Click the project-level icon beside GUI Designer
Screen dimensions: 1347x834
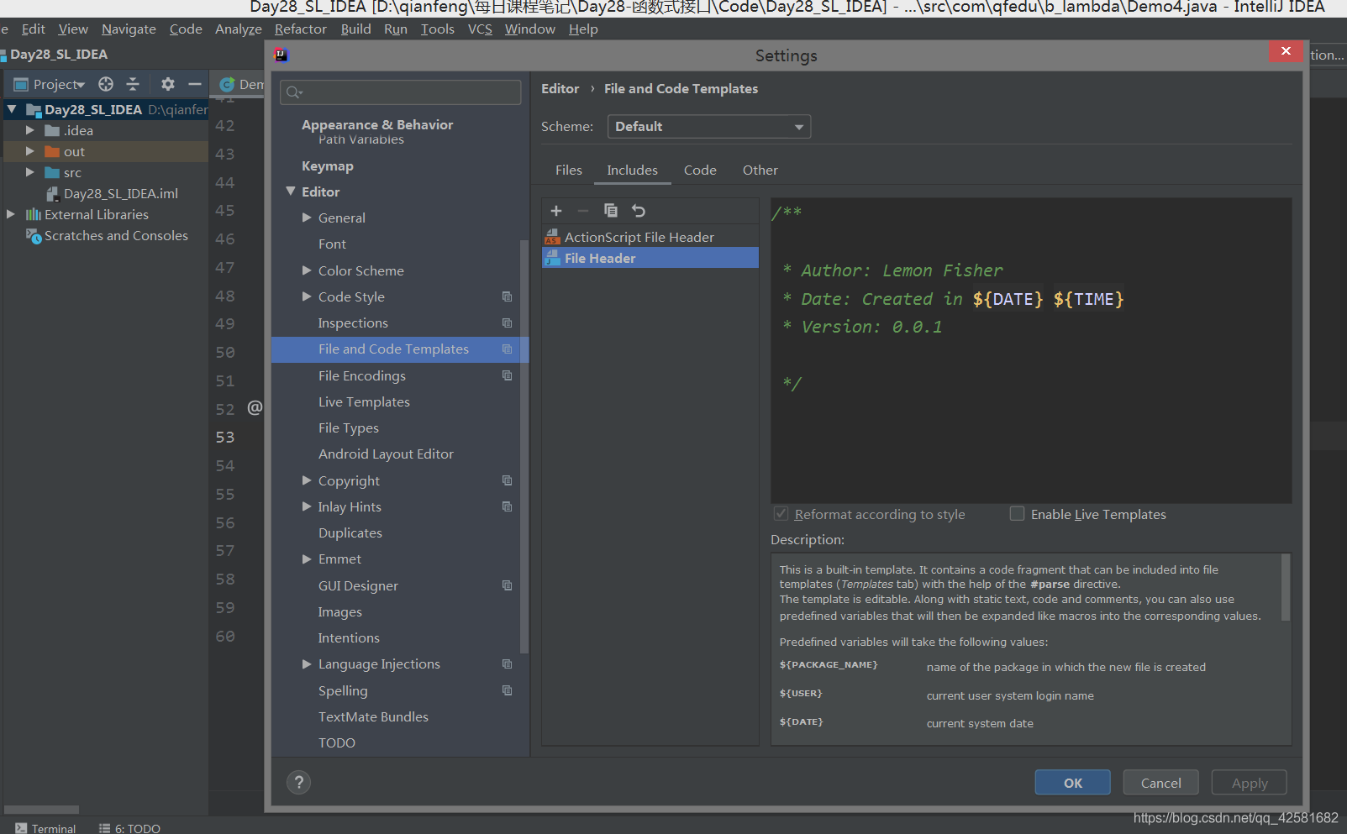[507, 585]
